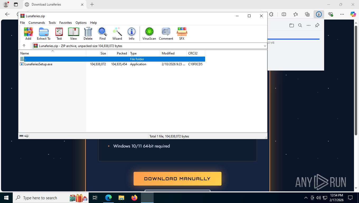Toggle browser Split screen icon
Screen dimensions: 359x203
(x=284, y=14)
